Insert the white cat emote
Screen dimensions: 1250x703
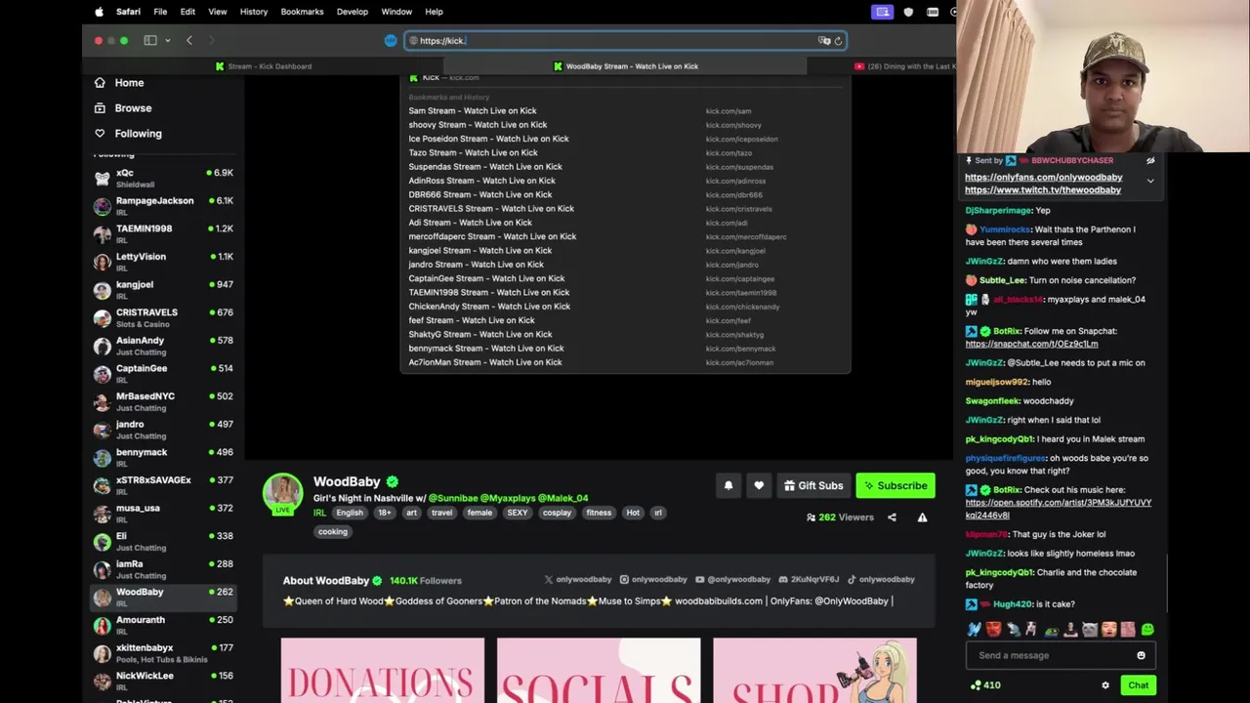(1092, 630)
